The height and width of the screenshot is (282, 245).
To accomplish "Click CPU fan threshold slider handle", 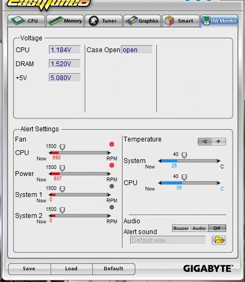I will coord(62,147).
